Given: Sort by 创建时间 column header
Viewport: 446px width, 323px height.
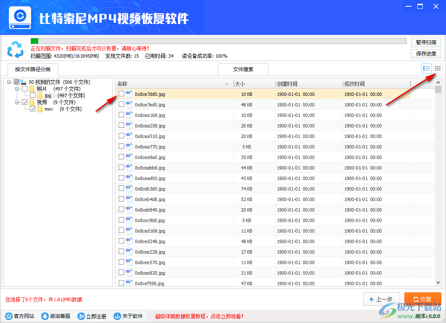Looking at the screenshot, I should point(309,84).
